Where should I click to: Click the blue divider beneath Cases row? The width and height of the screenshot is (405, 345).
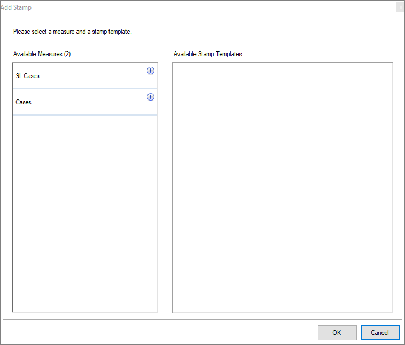(x=84, y=114)
